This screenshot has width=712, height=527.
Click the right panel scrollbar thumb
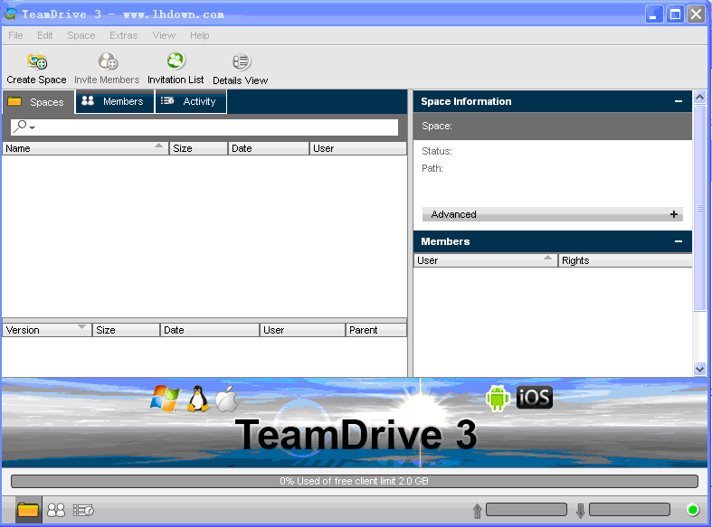(699, 208)
